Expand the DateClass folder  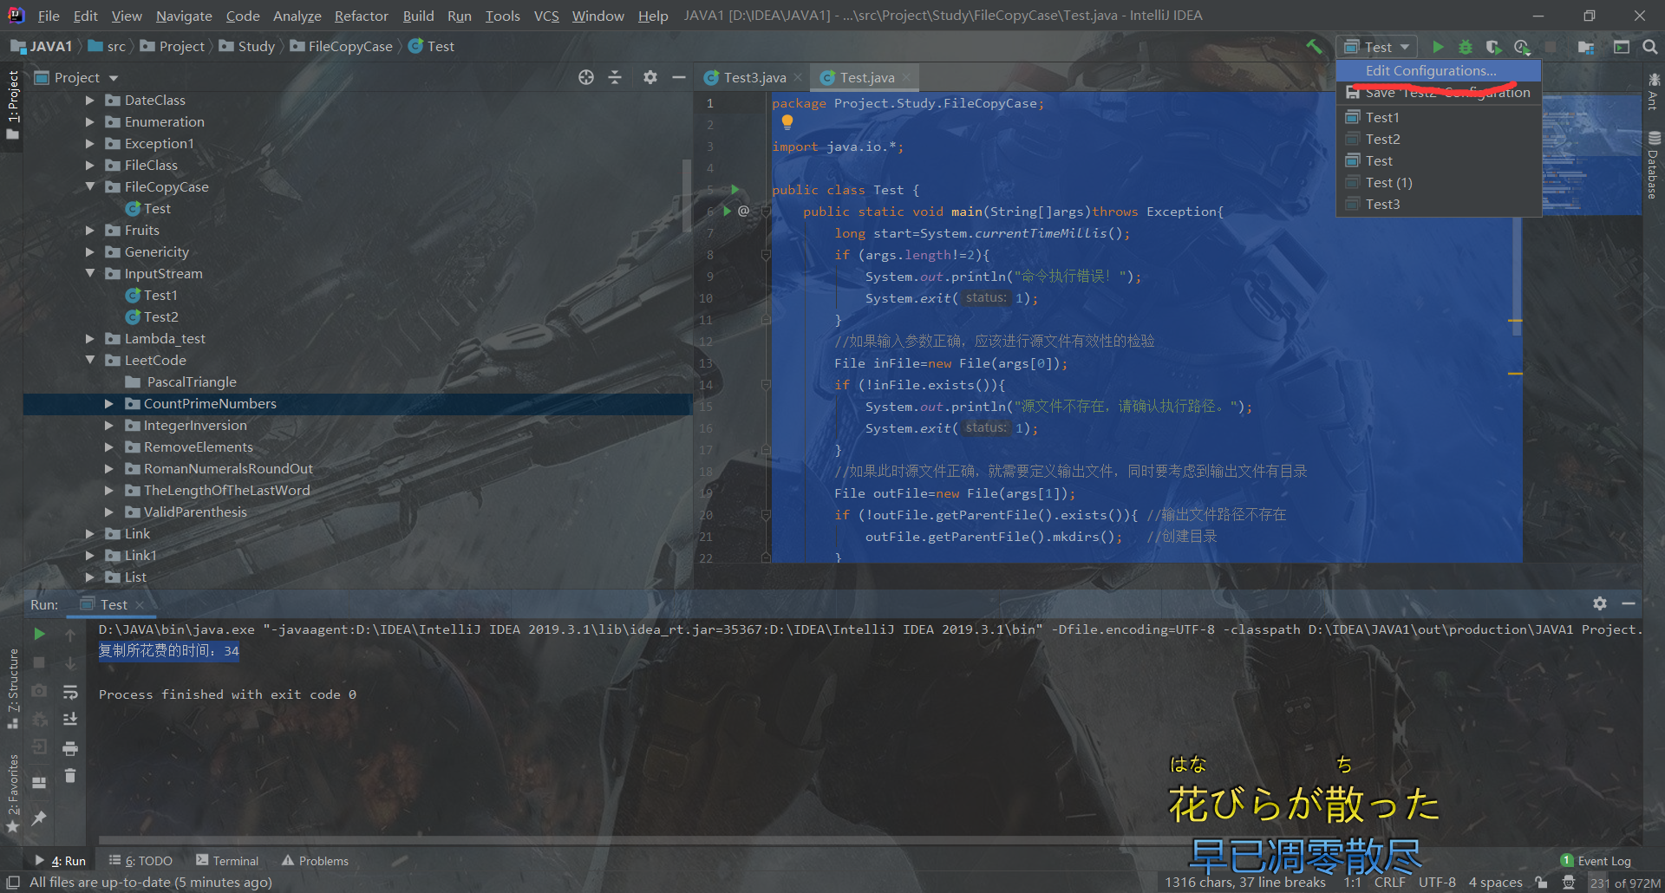pos(90,101)
